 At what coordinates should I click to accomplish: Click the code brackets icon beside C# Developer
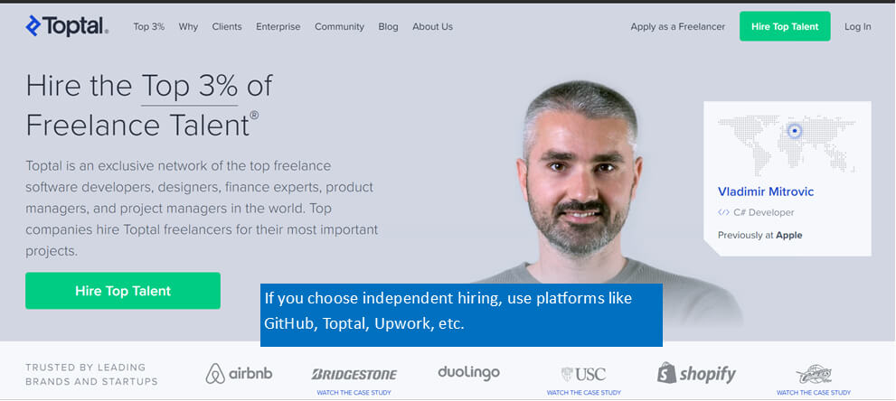point(723,212)
